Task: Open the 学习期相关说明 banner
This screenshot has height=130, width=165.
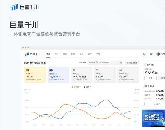Action: pos(153,118)
